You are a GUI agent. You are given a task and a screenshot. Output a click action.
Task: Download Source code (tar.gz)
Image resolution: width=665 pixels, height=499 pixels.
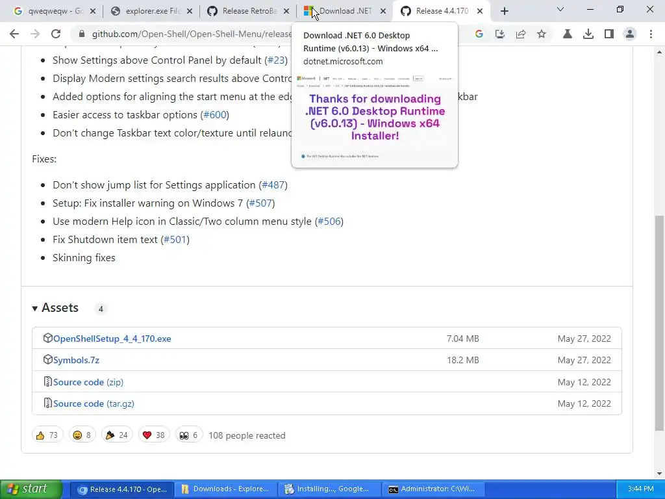tap(94, 403)
